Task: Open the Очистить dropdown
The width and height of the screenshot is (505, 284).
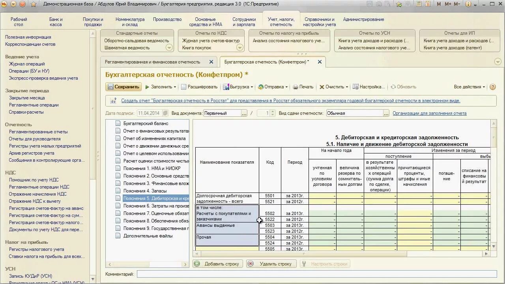Action: 334,87
